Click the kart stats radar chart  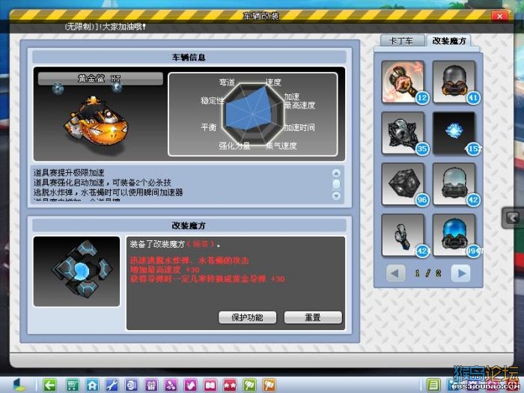[x=253, y=115]
